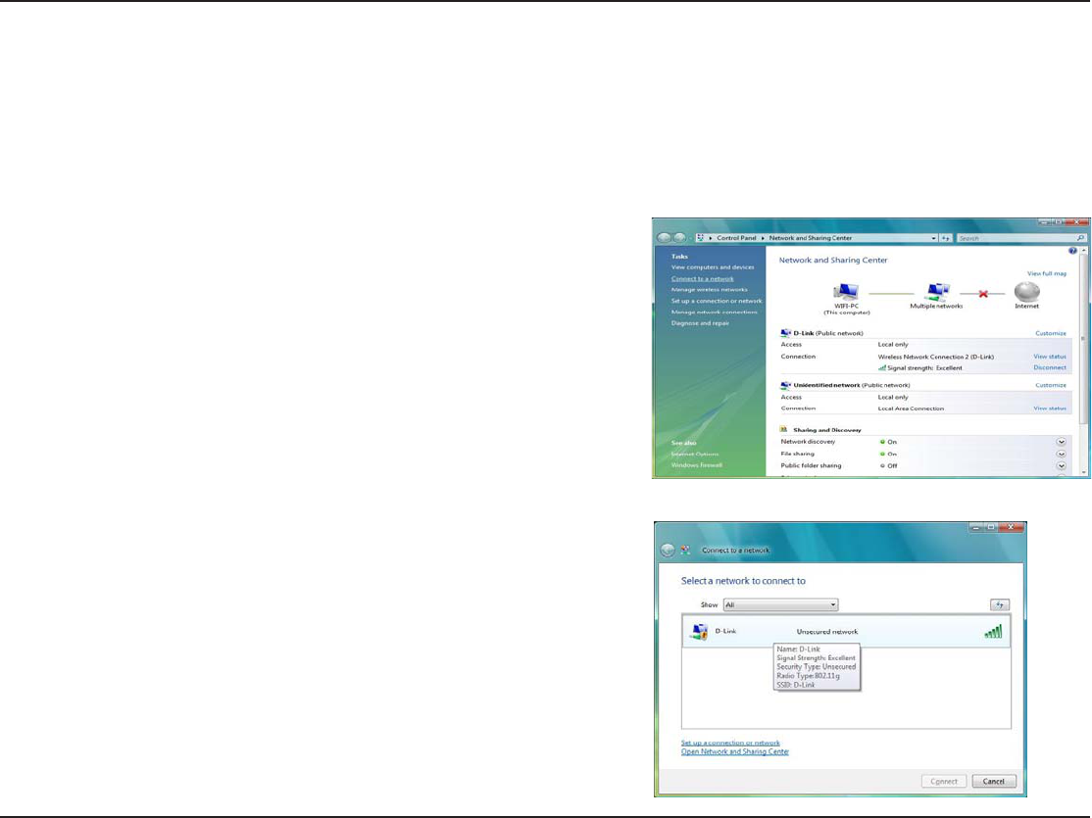Image resolution: width=1092 pixels, height=818 pixels.
Task: Click the back arrow in Connect to a network dialog
Action: pyautogui.click(x=668, y=550)
